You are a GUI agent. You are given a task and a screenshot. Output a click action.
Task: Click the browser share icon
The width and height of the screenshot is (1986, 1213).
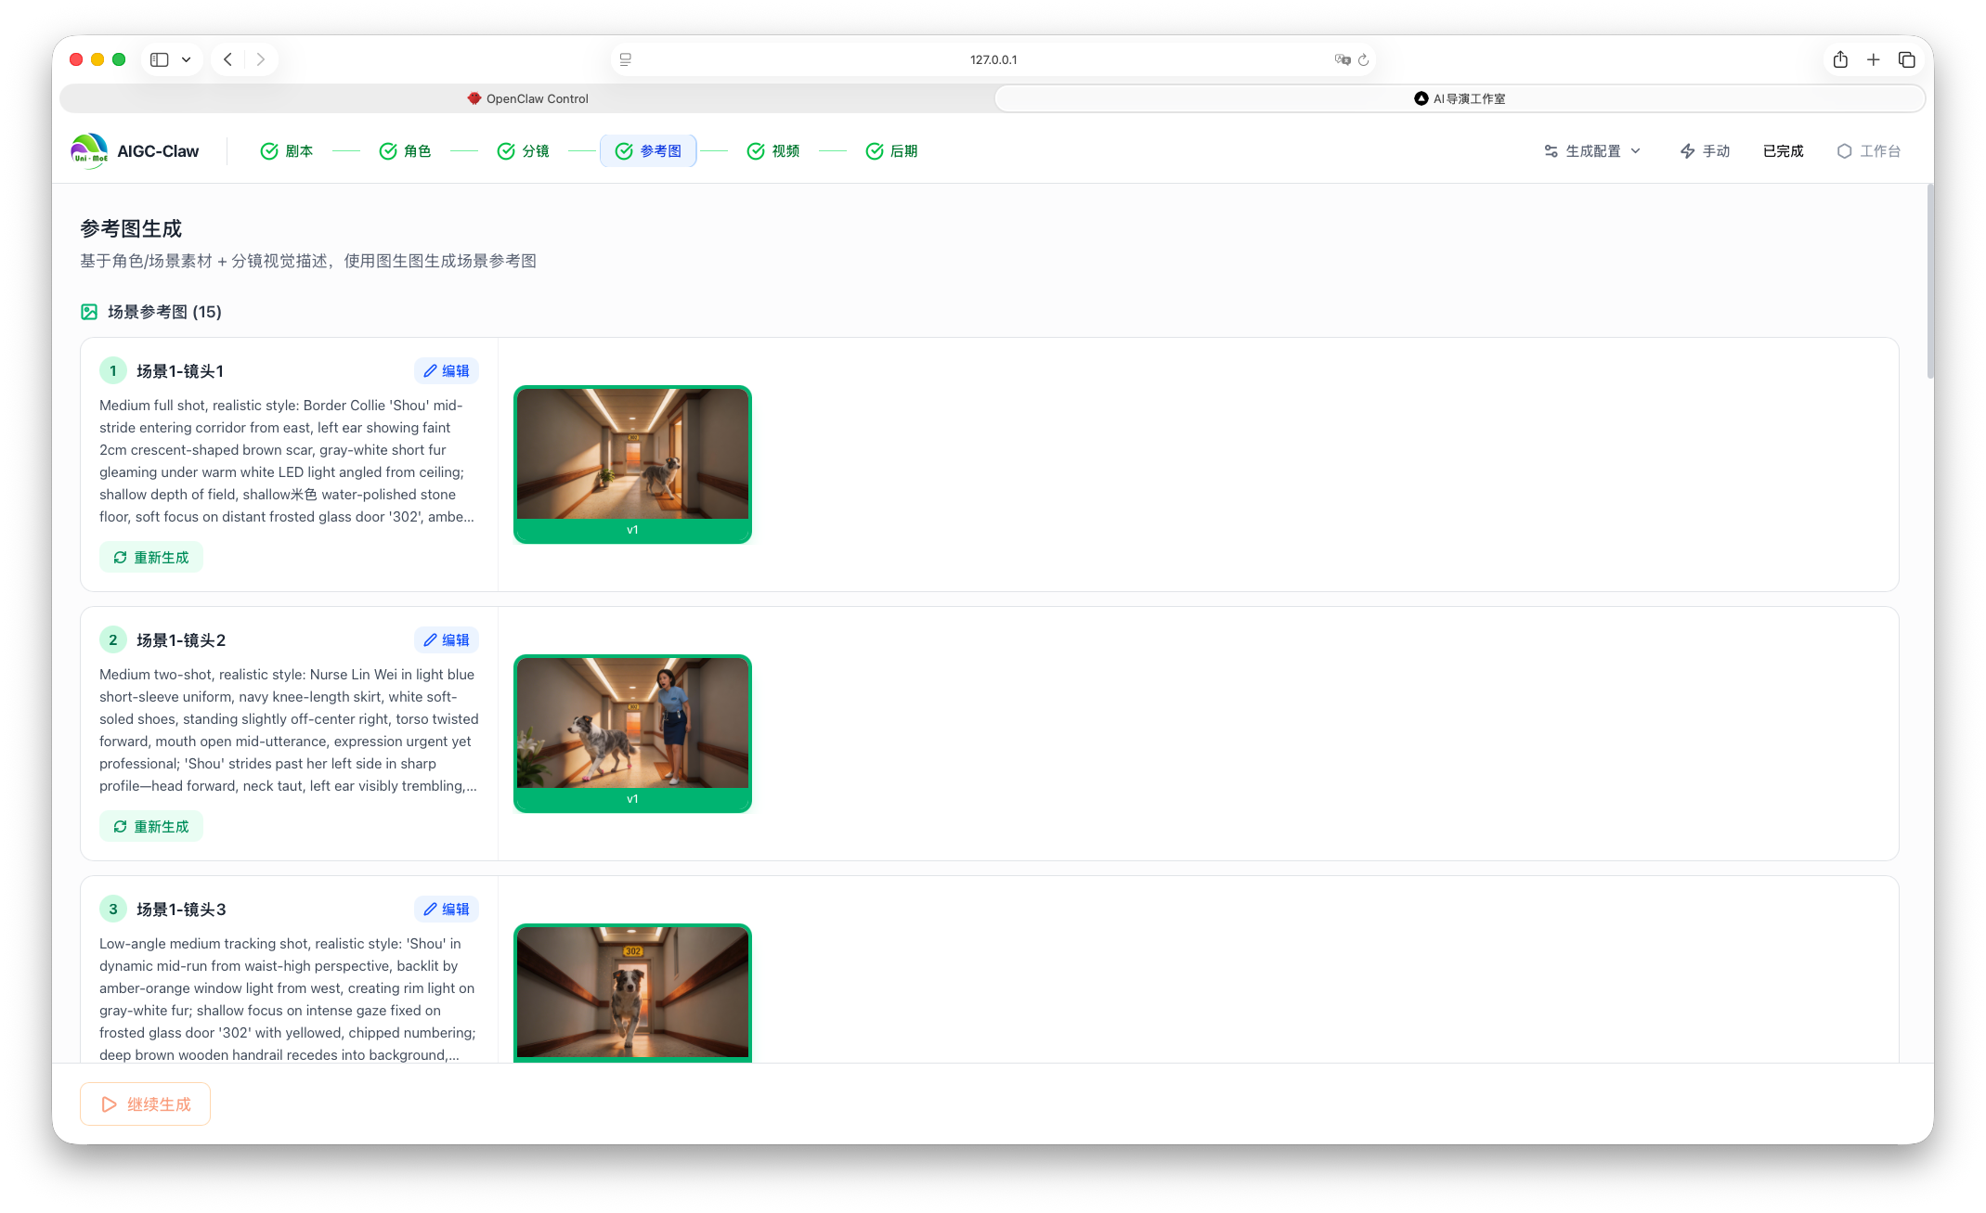pyautogui.click(x=1839, y=59)
